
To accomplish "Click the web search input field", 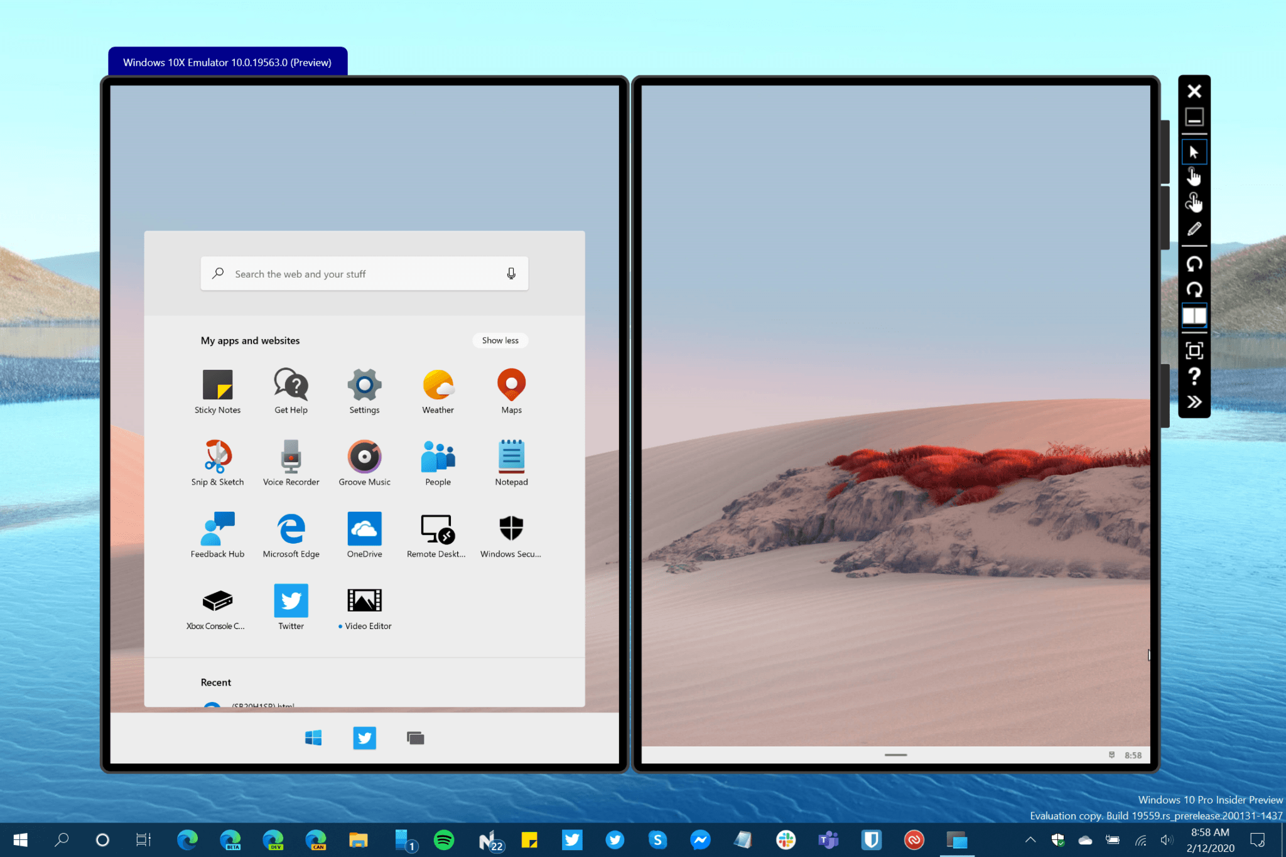I will coord(352,273).
